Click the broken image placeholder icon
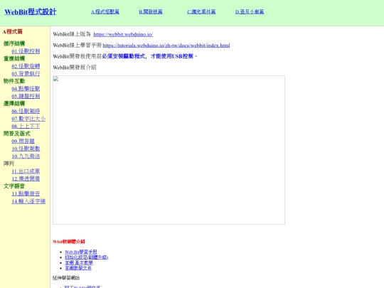 56,79
